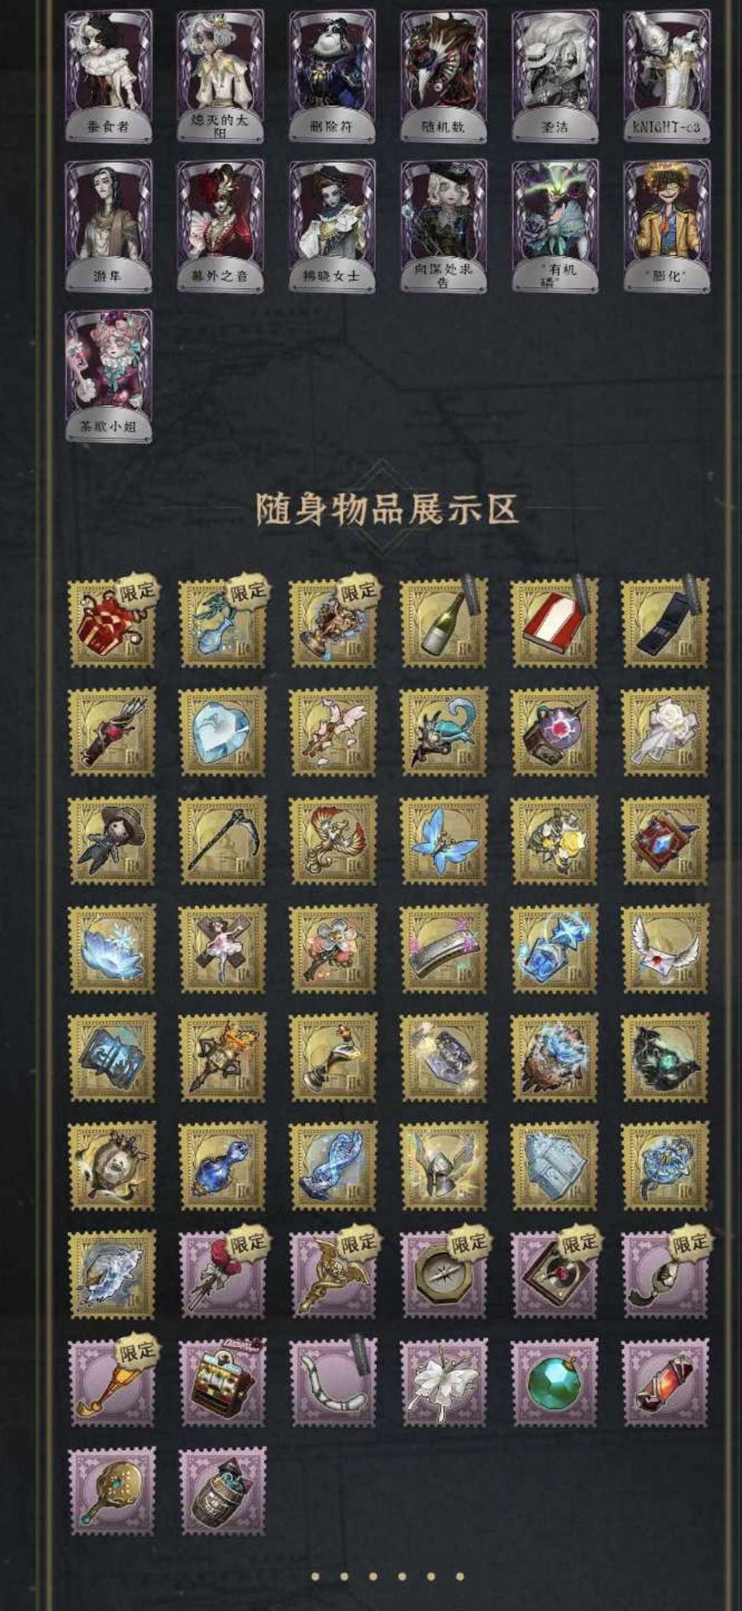
Task: Pick the ballerina on cross accessory
Action: tap(223, 949)
